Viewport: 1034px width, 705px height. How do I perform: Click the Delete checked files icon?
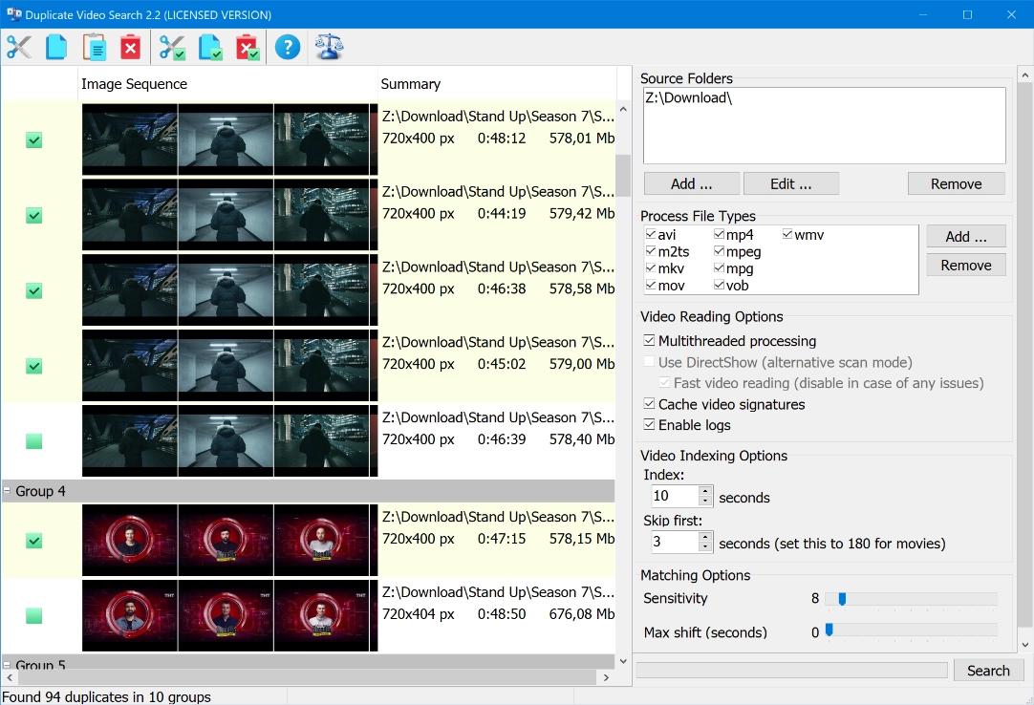248,46
